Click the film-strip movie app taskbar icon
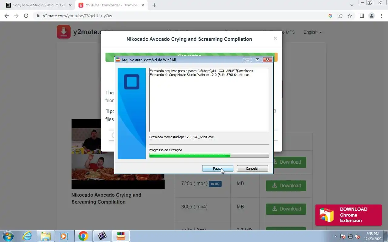388x242 pixels. [x=102, y=236]
